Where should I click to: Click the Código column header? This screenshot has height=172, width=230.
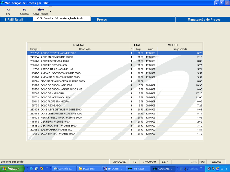click(34, 49)
